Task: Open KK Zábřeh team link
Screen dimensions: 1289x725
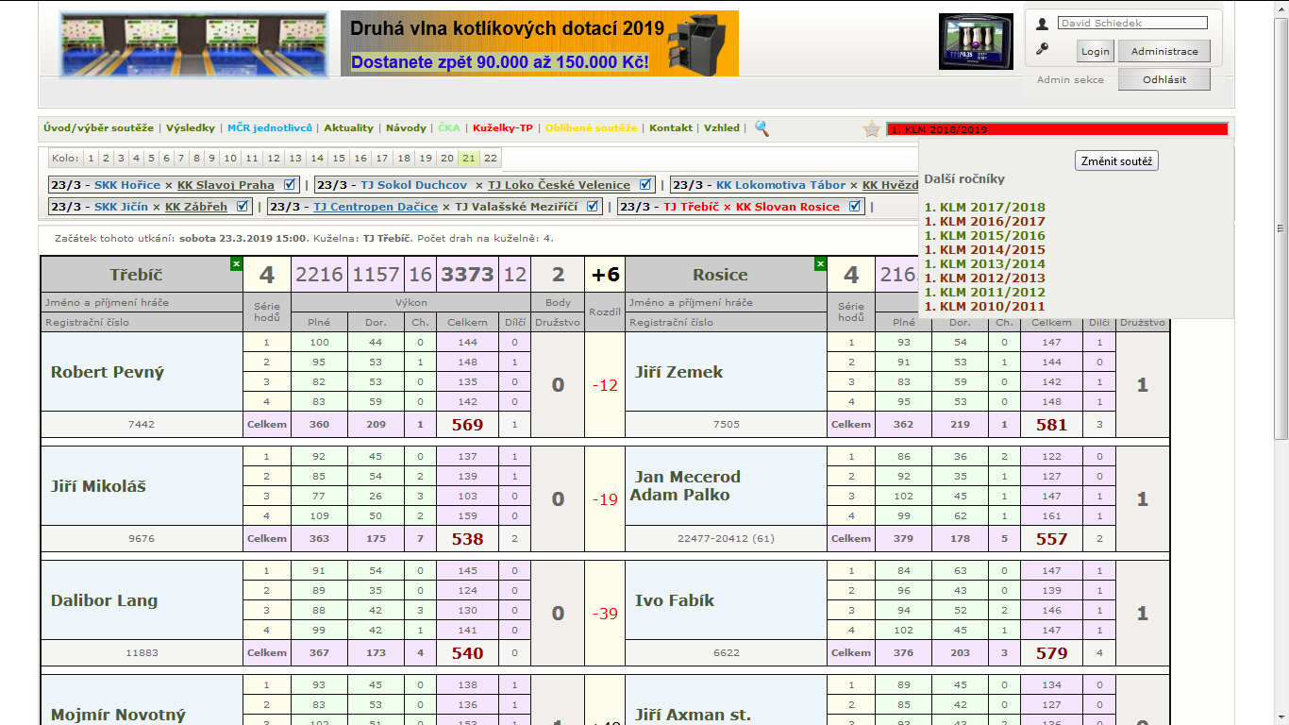Action: (x=196, y=207)
